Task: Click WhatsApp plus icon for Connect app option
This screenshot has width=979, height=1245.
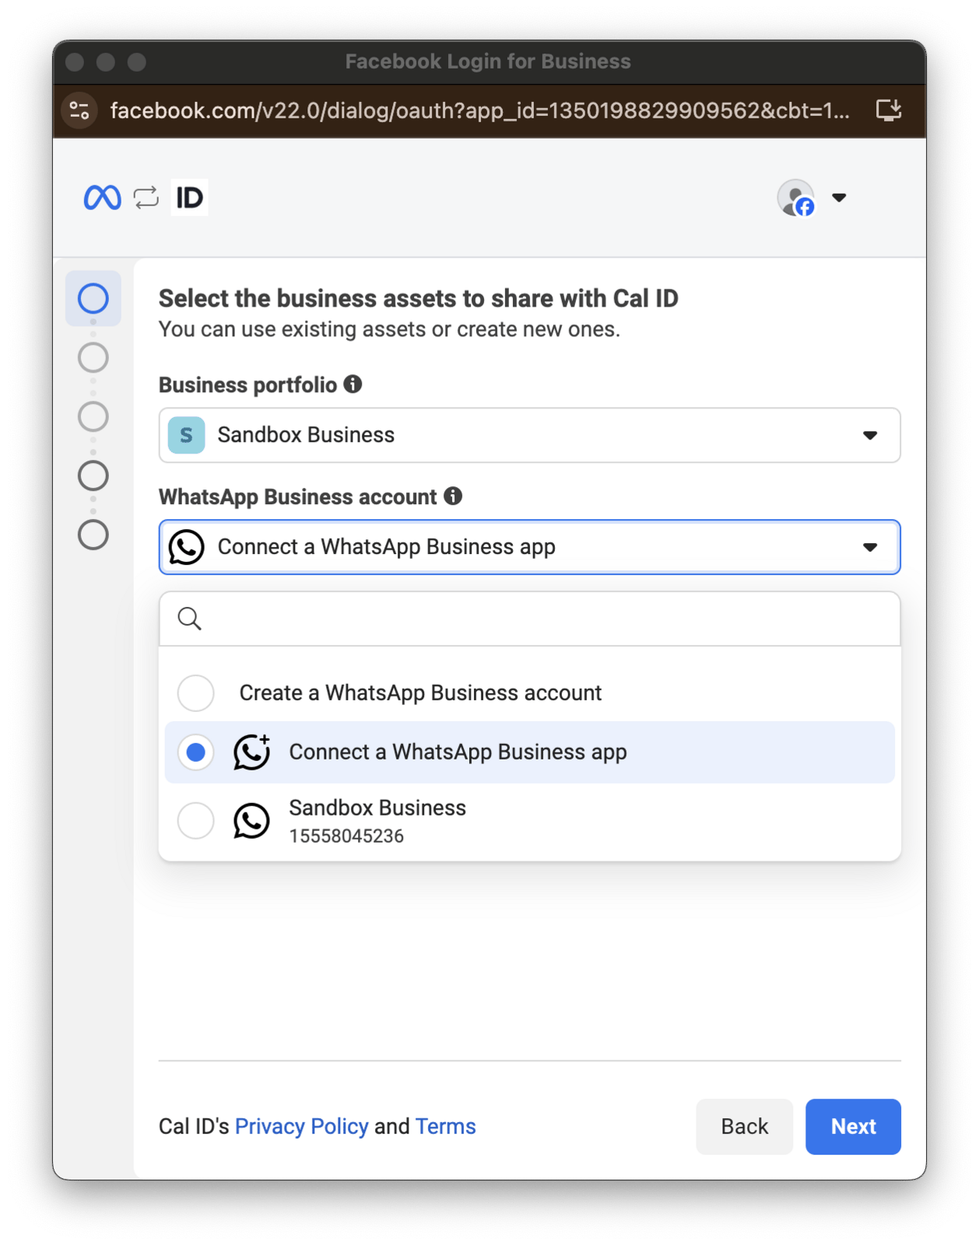Action: (252, 752)
